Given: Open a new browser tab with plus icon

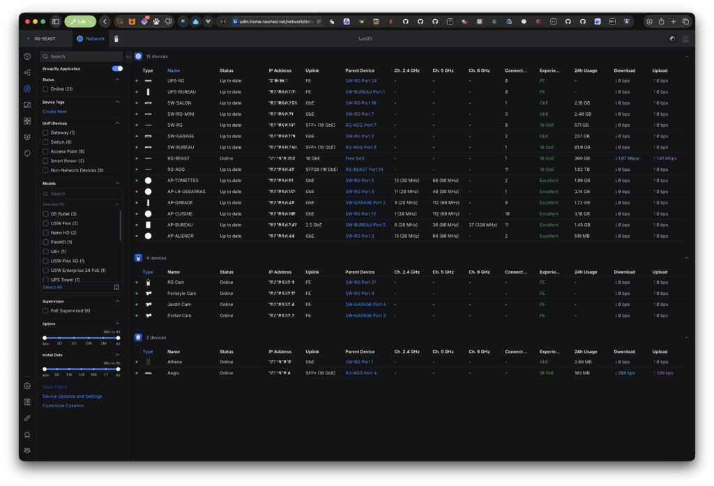Looking at the screenshot, I should [674, 22].
